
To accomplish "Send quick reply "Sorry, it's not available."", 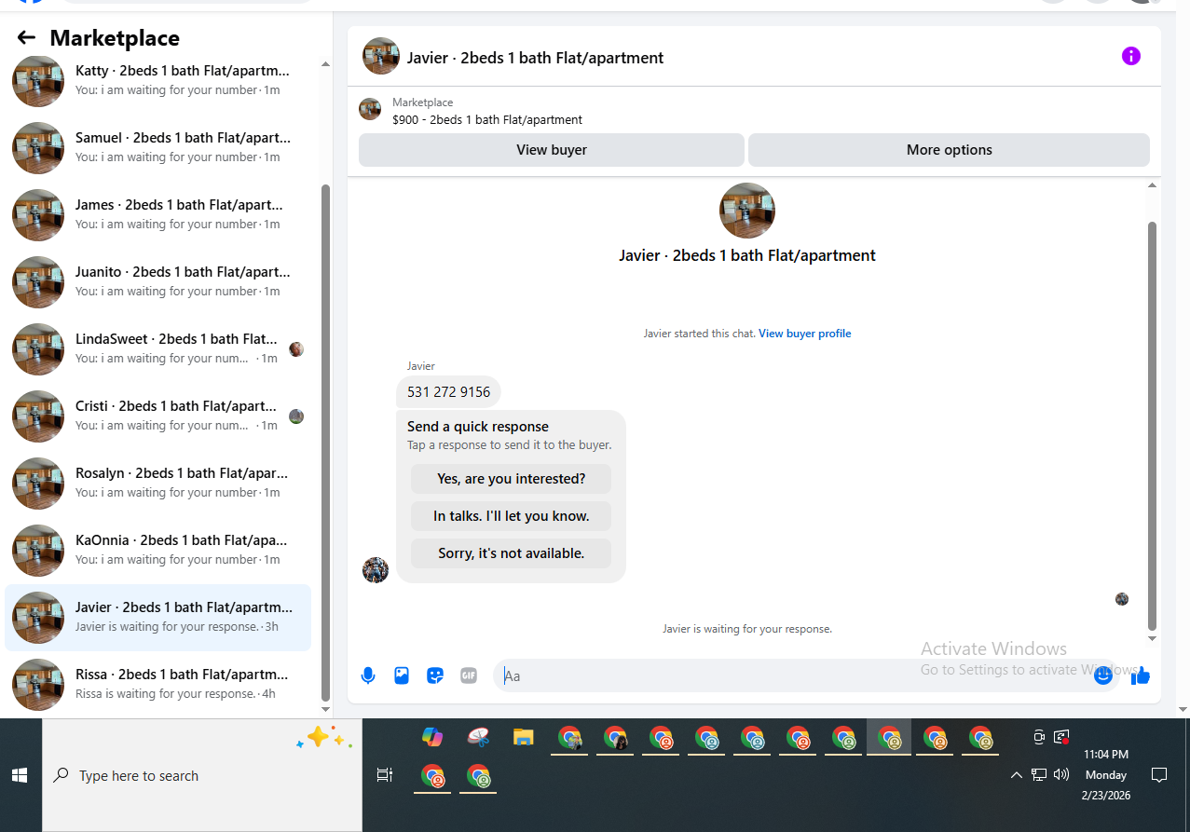I will coord(511,553).
